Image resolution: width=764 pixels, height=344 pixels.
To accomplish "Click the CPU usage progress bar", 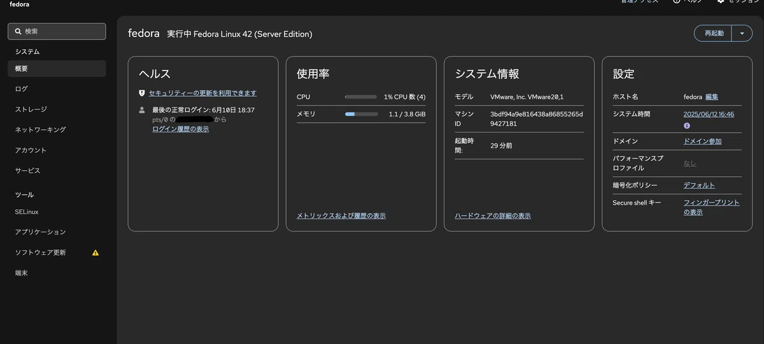I will coord(361,97).
